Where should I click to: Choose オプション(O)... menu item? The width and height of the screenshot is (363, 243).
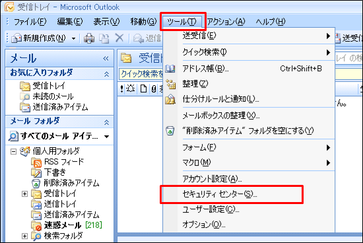click(x=249, y=225)
